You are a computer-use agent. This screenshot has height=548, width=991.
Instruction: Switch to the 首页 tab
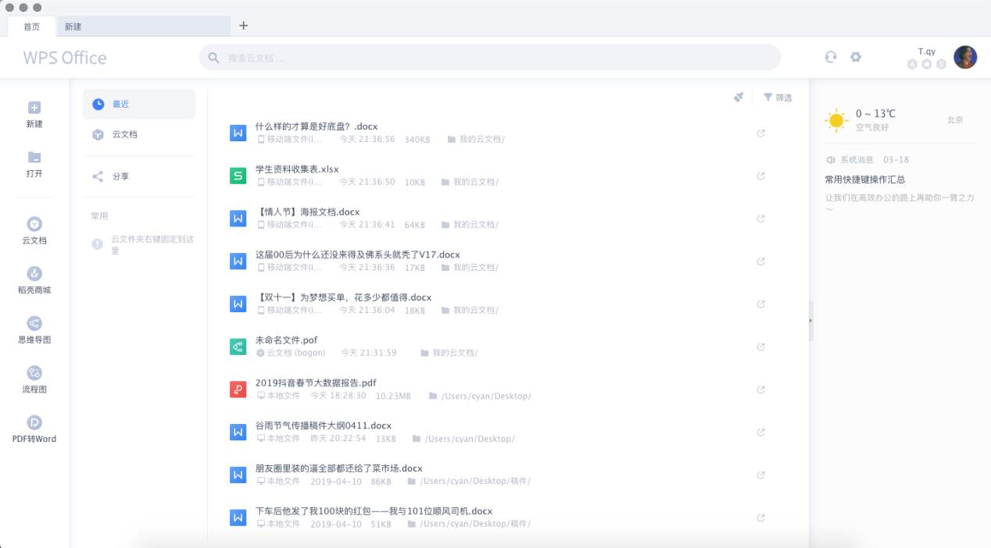tap(31, 26)
